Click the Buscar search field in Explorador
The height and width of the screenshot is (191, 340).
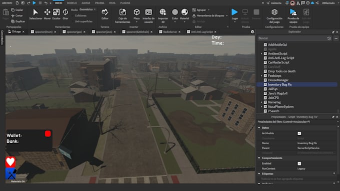291,38
